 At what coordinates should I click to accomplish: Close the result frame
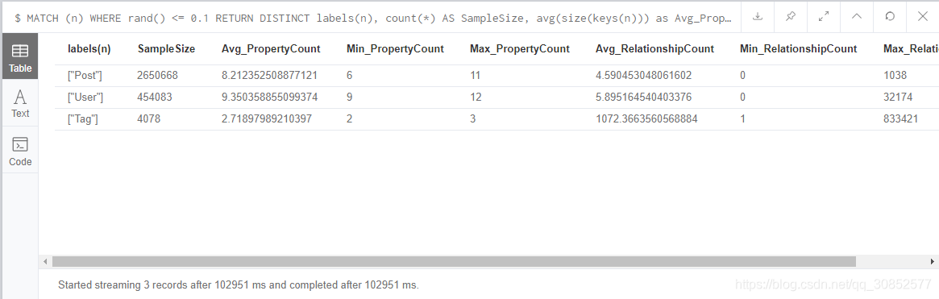coord(923,16)
